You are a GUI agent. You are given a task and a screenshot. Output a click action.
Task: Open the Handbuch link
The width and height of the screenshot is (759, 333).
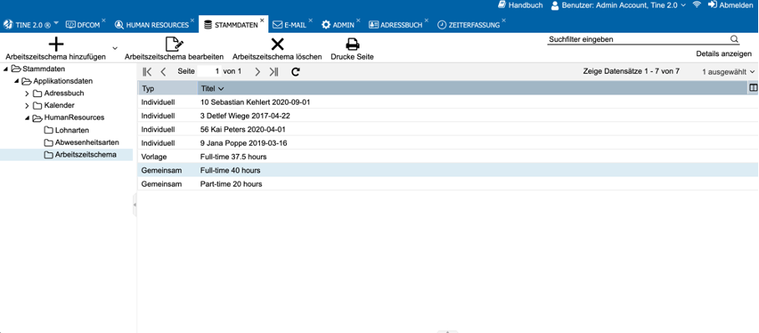pyautogui.click(x=526, y=5)
